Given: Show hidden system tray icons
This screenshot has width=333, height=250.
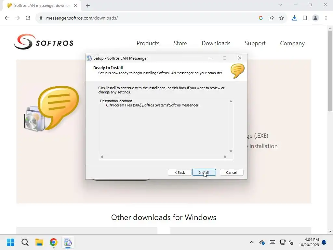Looking at the screenshot, I should tap(252, 242).
